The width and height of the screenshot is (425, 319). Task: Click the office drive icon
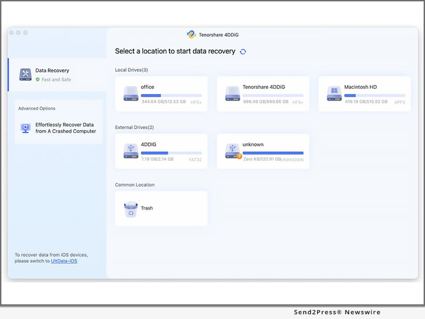tap(131, 94)
